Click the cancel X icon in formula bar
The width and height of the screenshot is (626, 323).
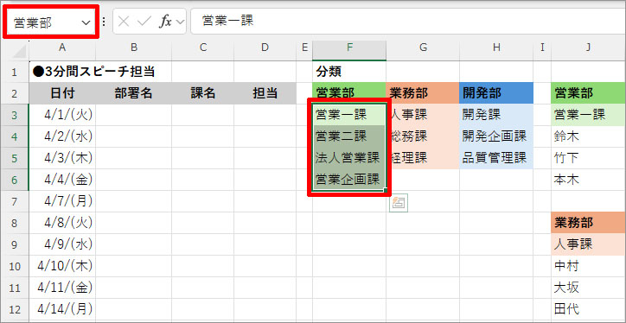coord(124,22)
